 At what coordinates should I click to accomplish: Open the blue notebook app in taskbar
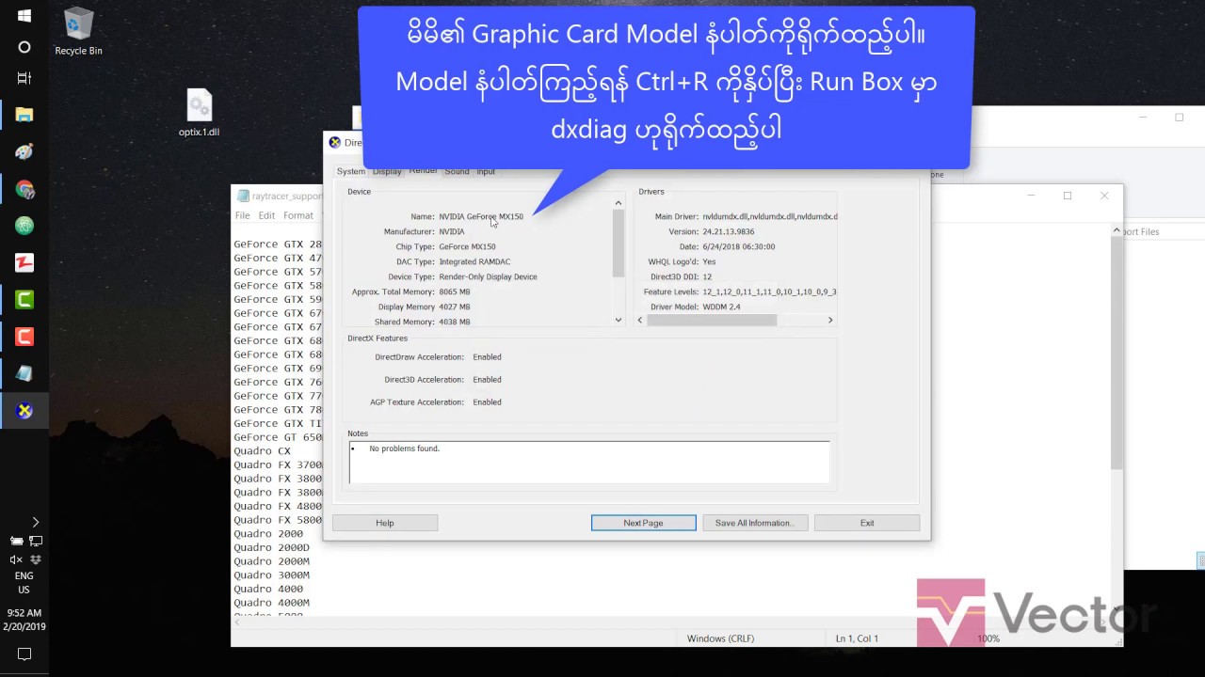pyautogui.click(x=24, y=374)
